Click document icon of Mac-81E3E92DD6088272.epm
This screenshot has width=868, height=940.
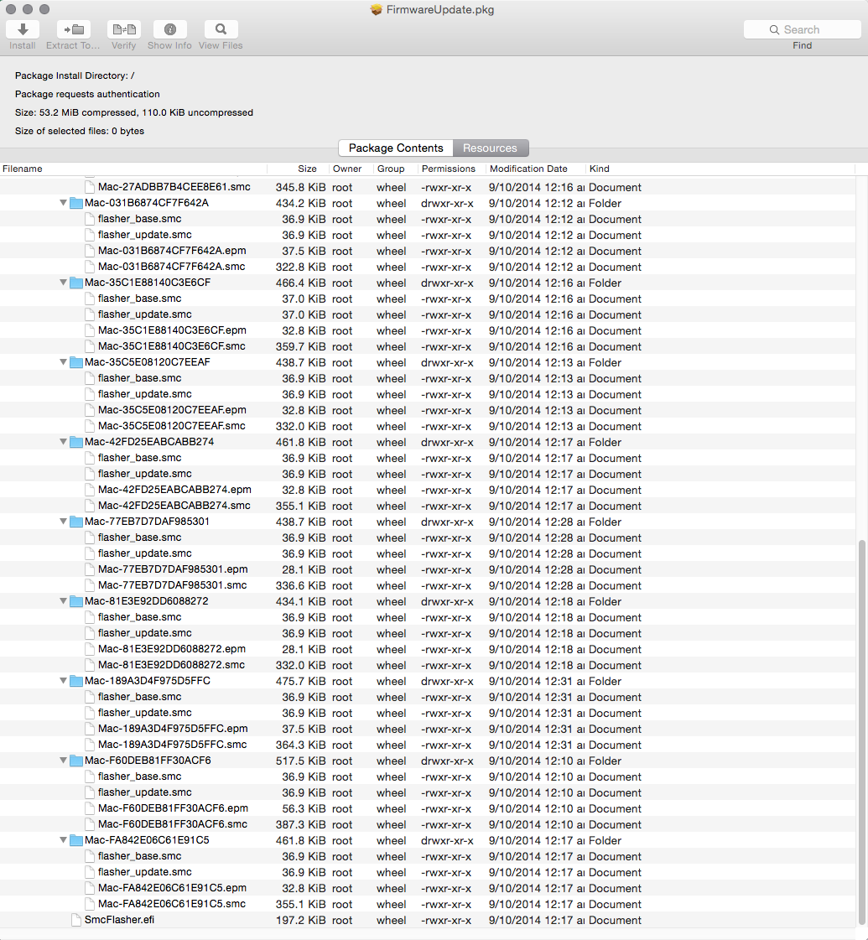point(90,649)
